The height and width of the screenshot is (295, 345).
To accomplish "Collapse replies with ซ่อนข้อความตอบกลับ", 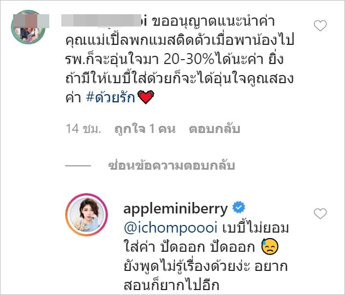I will point(171,166).
